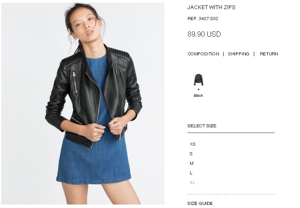Open the SIZE GUIDE link
The image size is (300, 208).
(x=200, y=203)
